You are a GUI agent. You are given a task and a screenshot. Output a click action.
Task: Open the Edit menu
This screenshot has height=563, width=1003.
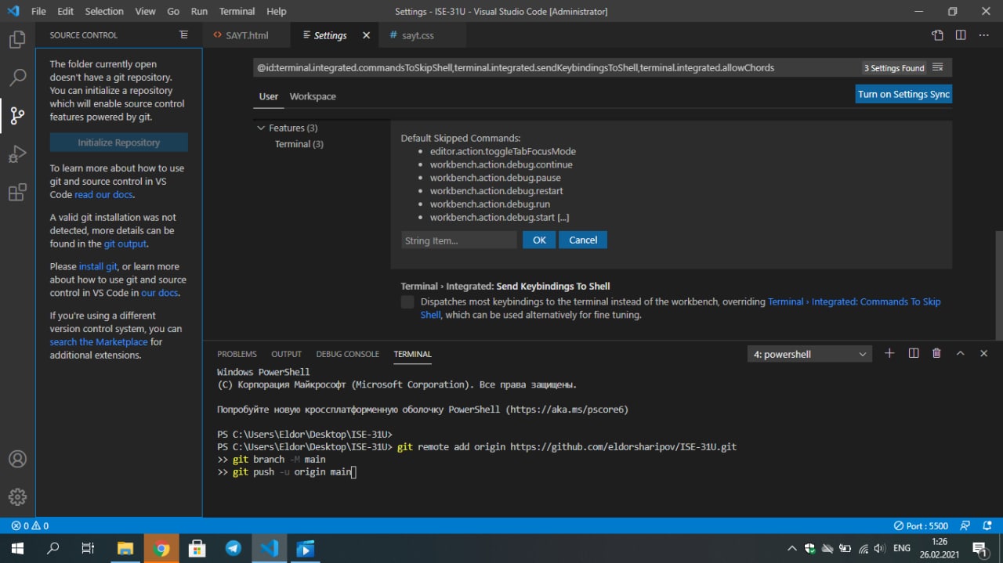tap(66, 11)
